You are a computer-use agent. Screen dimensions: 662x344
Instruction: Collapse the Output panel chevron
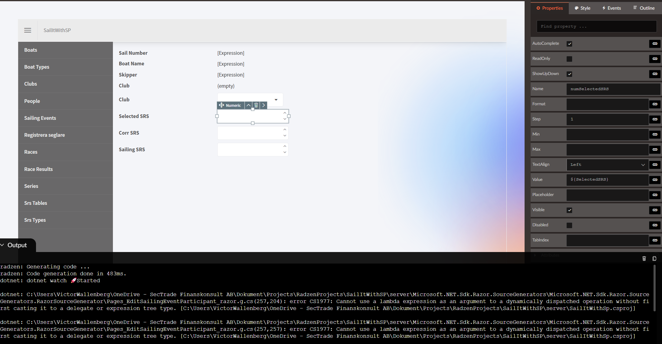click(x=2, y=244)
